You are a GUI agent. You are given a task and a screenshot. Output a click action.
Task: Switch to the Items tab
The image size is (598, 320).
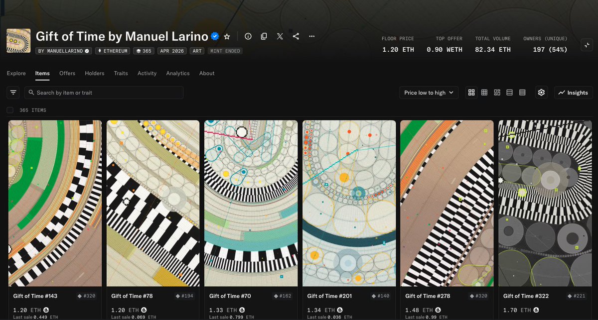(x=42, y=73)
